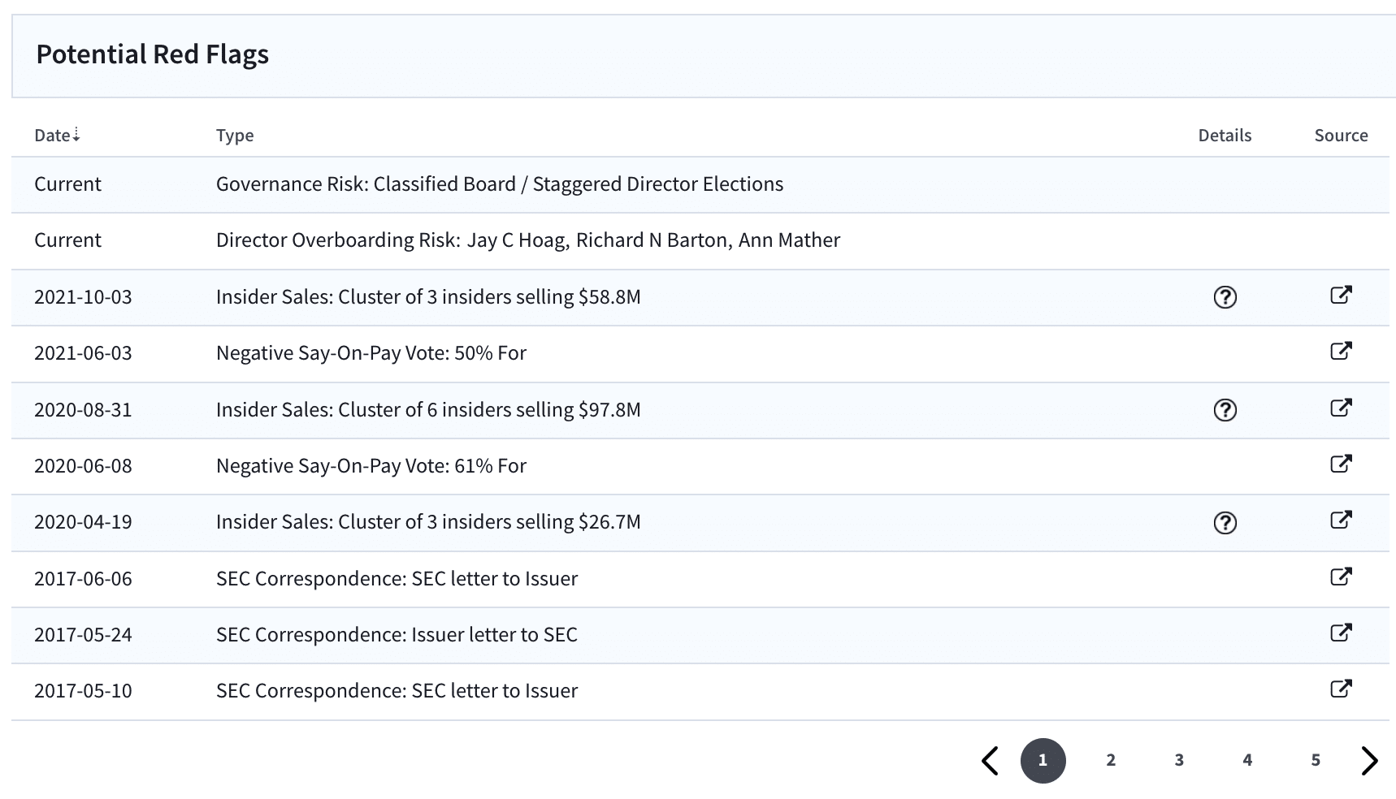Screen dimensions: 1396x799
Task: Open source for 61% Say-On-Pay vote
Action: click(1341, 464)
